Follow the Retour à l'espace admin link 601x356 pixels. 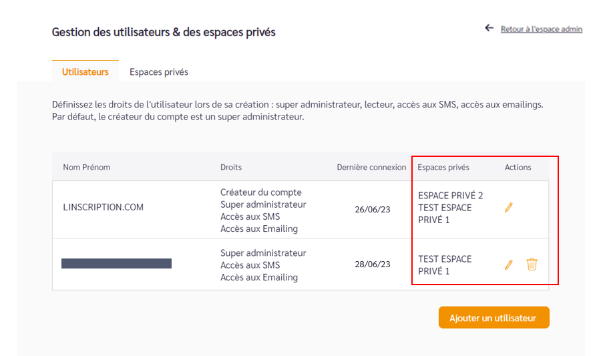[x=541, y=29]
